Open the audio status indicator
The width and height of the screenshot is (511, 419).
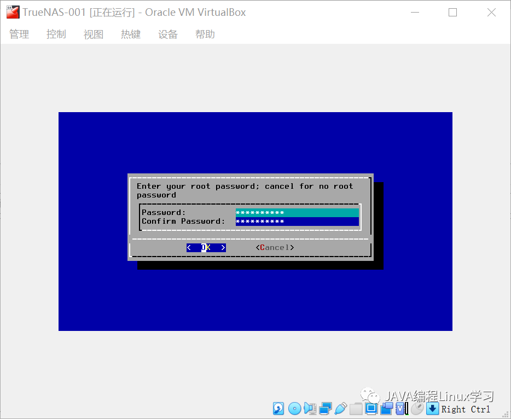coord(310,409)
